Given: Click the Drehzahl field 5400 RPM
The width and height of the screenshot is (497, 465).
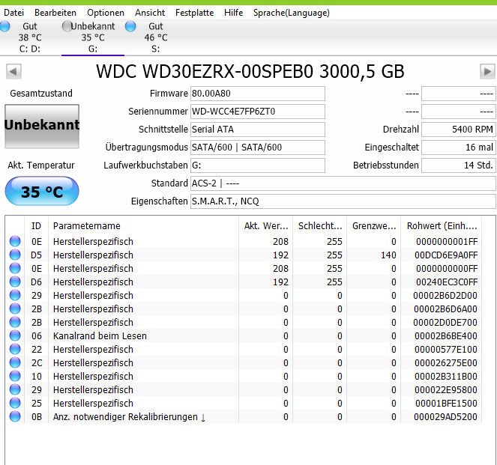Looking at the screenshot, I should pos(458,130).
